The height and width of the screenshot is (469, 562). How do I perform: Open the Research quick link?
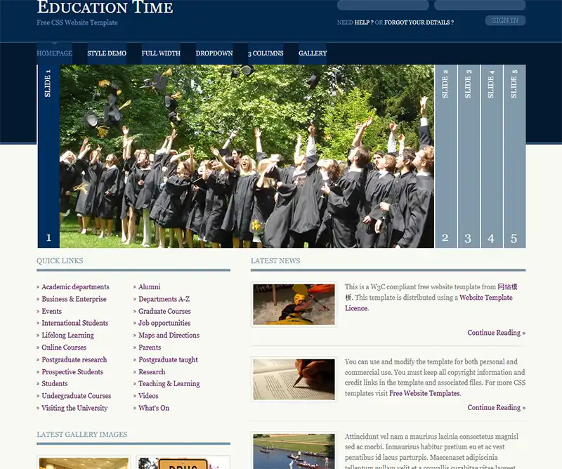point(152,372)
